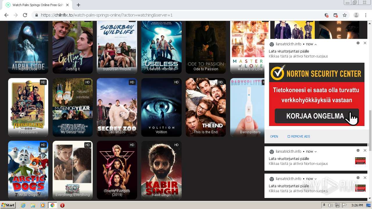The height and width of the screenshot is (209, 372).
Task: Open the Secret Zoo movie poster
Action: (x=117, y=107)
